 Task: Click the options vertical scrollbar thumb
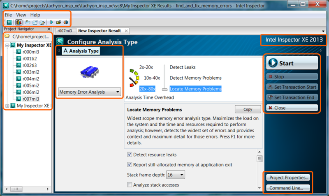coord(259,159)
